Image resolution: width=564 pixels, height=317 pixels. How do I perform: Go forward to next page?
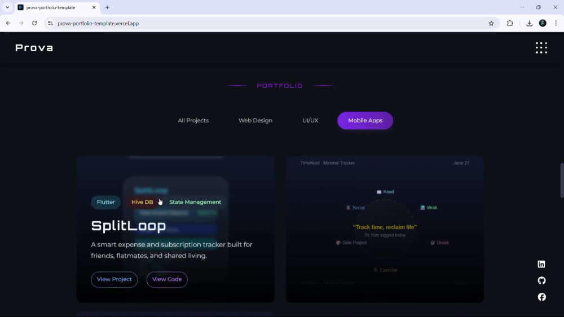click(21, 23)
